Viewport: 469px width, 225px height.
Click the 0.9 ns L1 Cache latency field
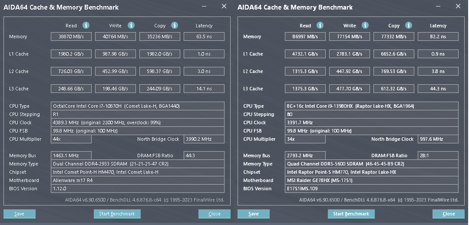point(438,54)
